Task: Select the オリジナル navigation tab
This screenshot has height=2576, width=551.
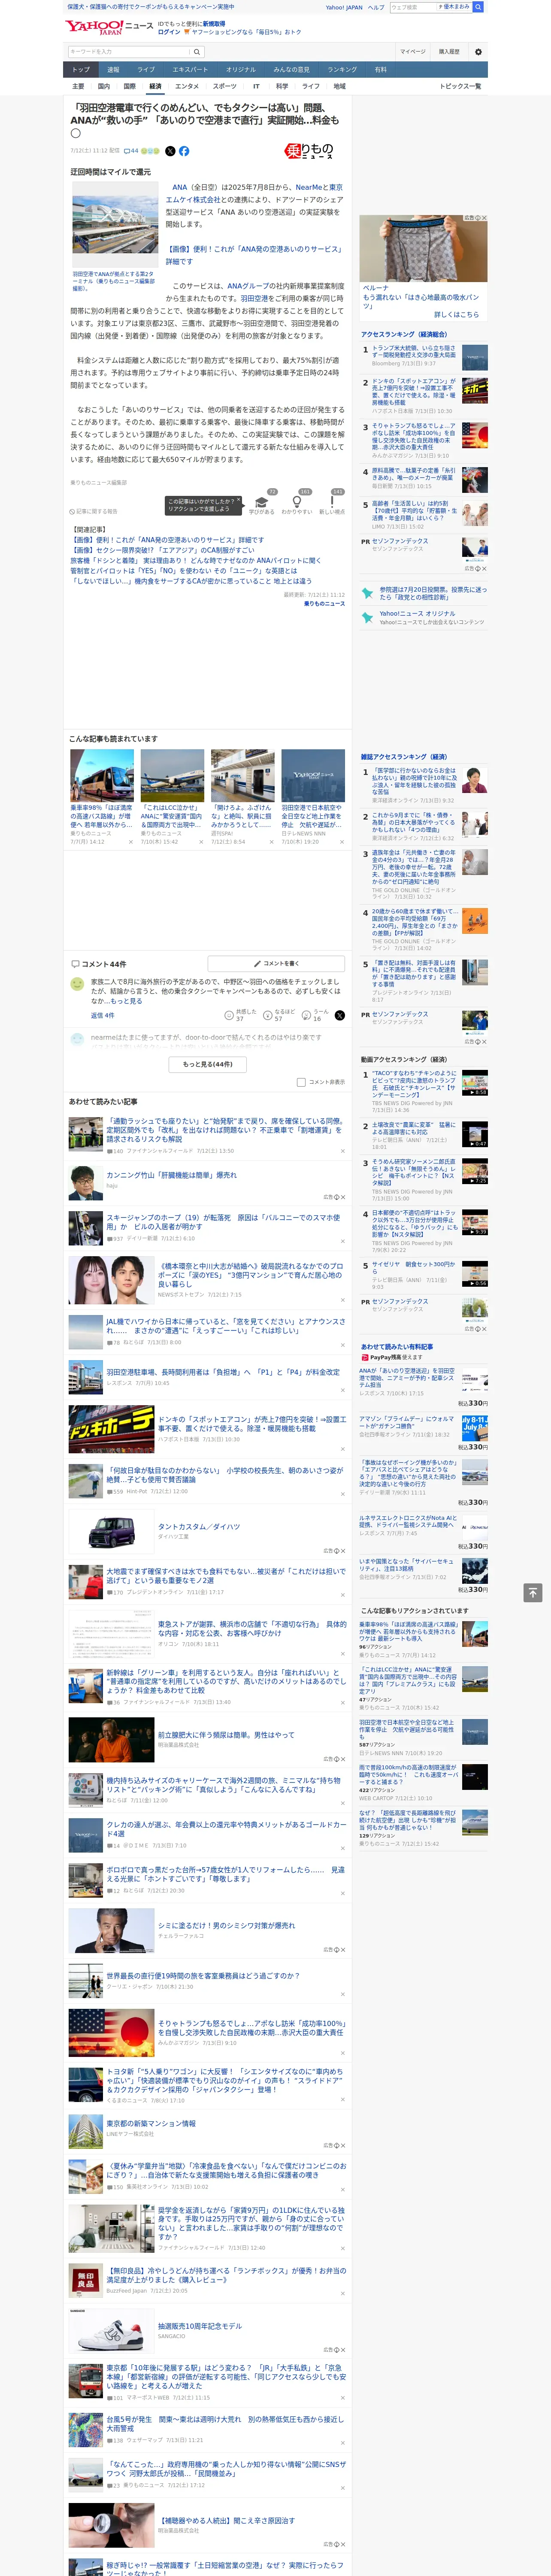Action: [241, 70]
